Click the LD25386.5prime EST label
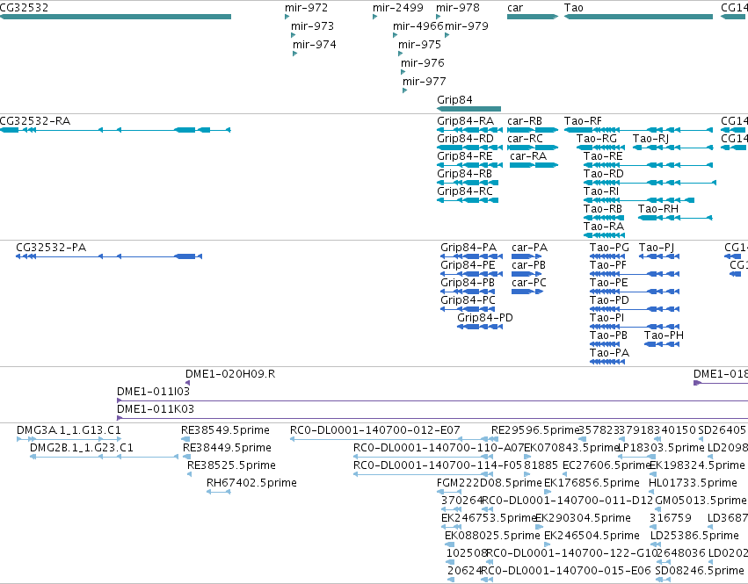Viewport: 748px width, 584px height. 694,536
